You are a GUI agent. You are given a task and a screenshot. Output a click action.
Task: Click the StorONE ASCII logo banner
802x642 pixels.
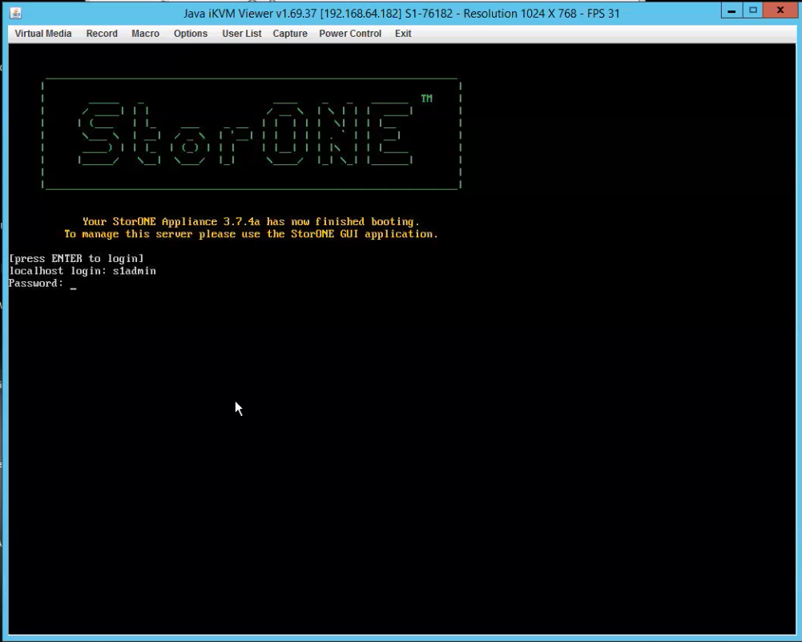tap(251, 133)
